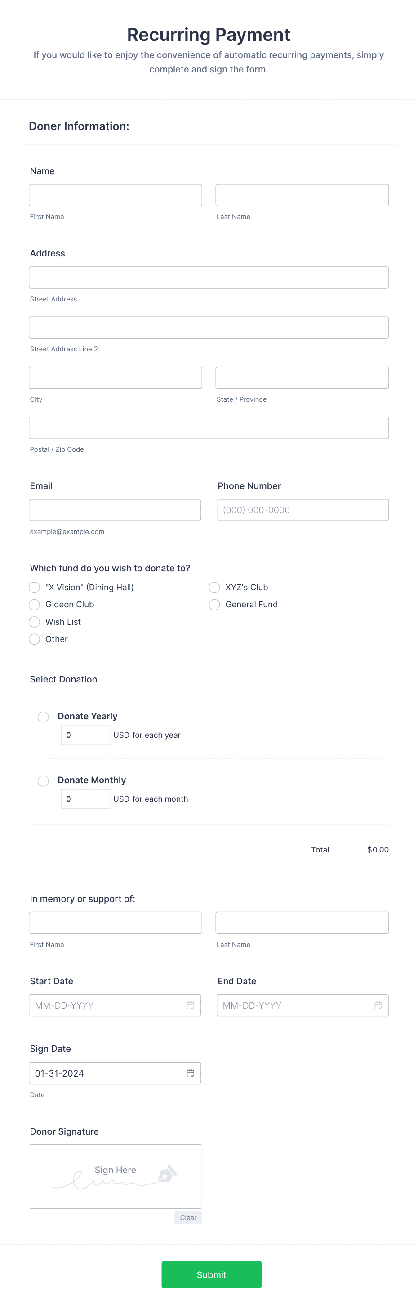The image size is (418, 1310).
Task: Clear the donor signature
Action: 188,1217
